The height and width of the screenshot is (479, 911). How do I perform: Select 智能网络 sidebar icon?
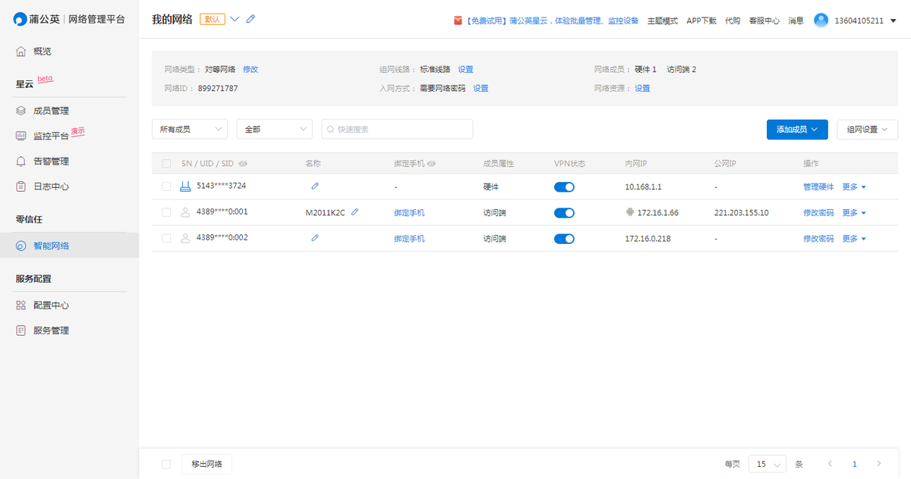21,246
